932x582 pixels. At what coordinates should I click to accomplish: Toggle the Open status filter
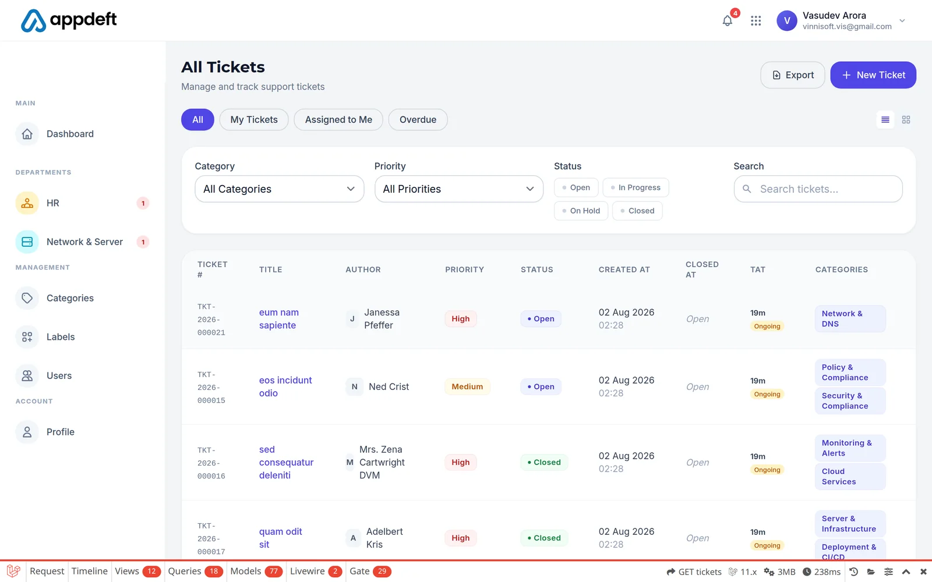click(576, 187)
